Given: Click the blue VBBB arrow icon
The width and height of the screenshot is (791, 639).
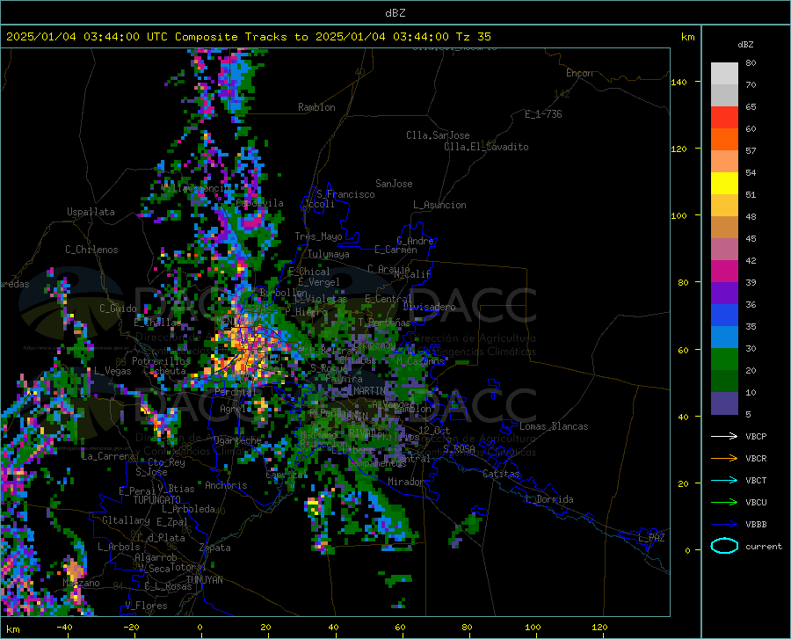Looking at the screenshot, I should [x=724, y=524].
